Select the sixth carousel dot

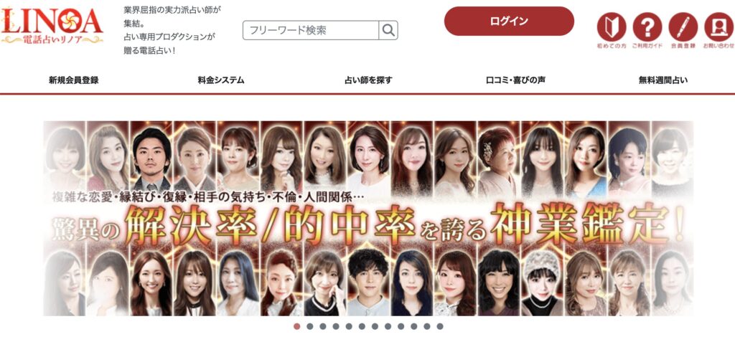(362, 326)
